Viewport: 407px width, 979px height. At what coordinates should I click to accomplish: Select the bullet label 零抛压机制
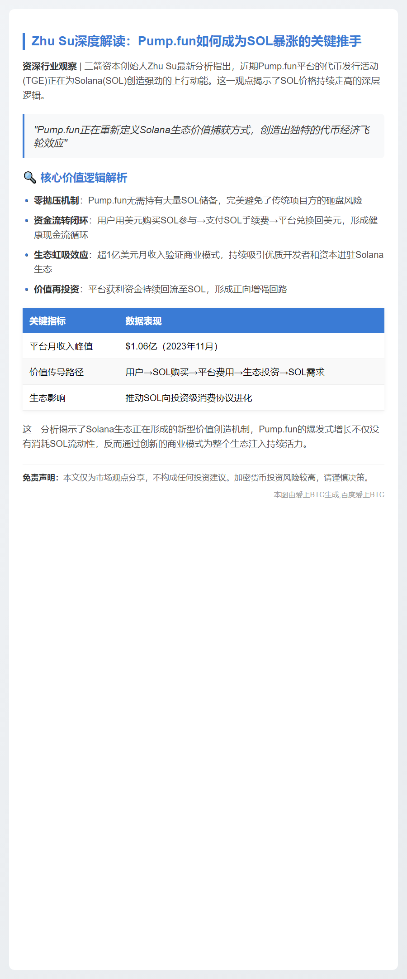(57, 200)
